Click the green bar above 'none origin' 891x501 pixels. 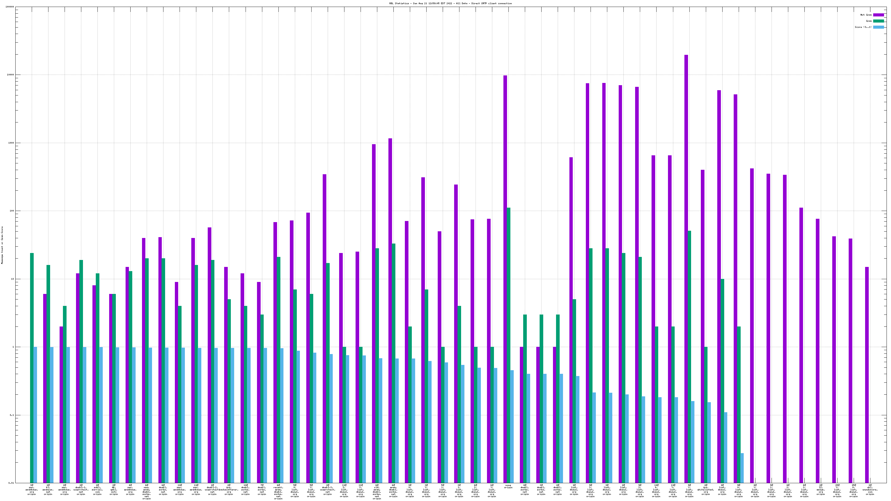508,345
